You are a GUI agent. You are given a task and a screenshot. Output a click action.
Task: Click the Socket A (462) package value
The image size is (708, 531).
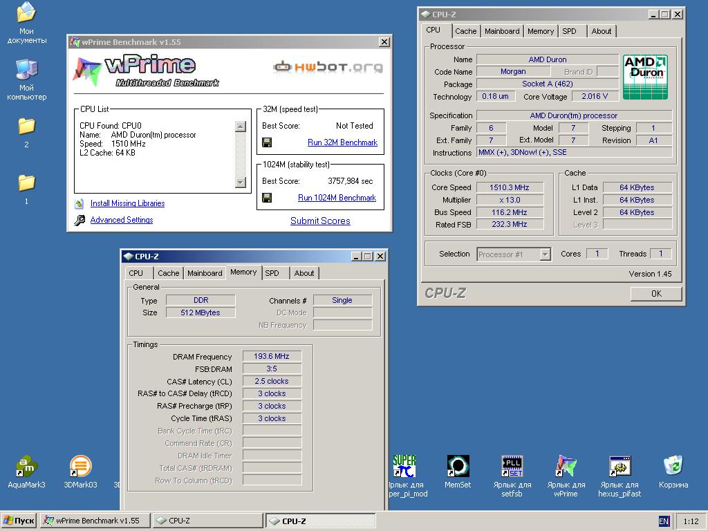pos(548,84)
